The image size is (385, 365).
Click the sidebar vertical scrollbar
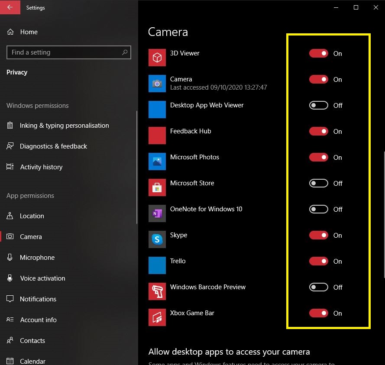(x=137, y=168)
